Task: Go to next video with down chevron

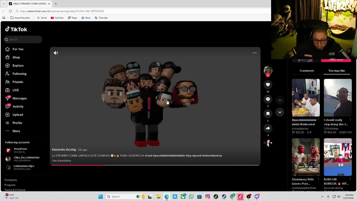Action: tap(280, 112)
